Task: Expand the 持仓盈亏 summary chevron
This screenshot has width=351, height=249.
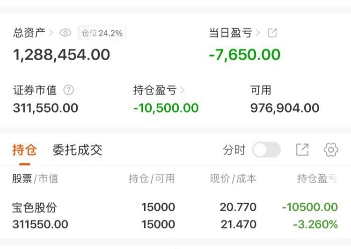Action: pos(182,90)
